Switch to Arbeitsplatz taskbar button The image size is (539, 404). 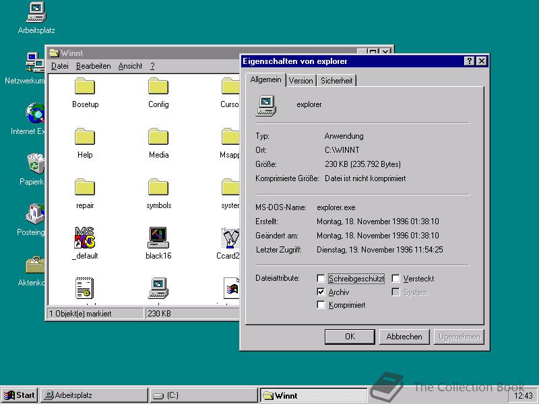click(x=94, y=395)
